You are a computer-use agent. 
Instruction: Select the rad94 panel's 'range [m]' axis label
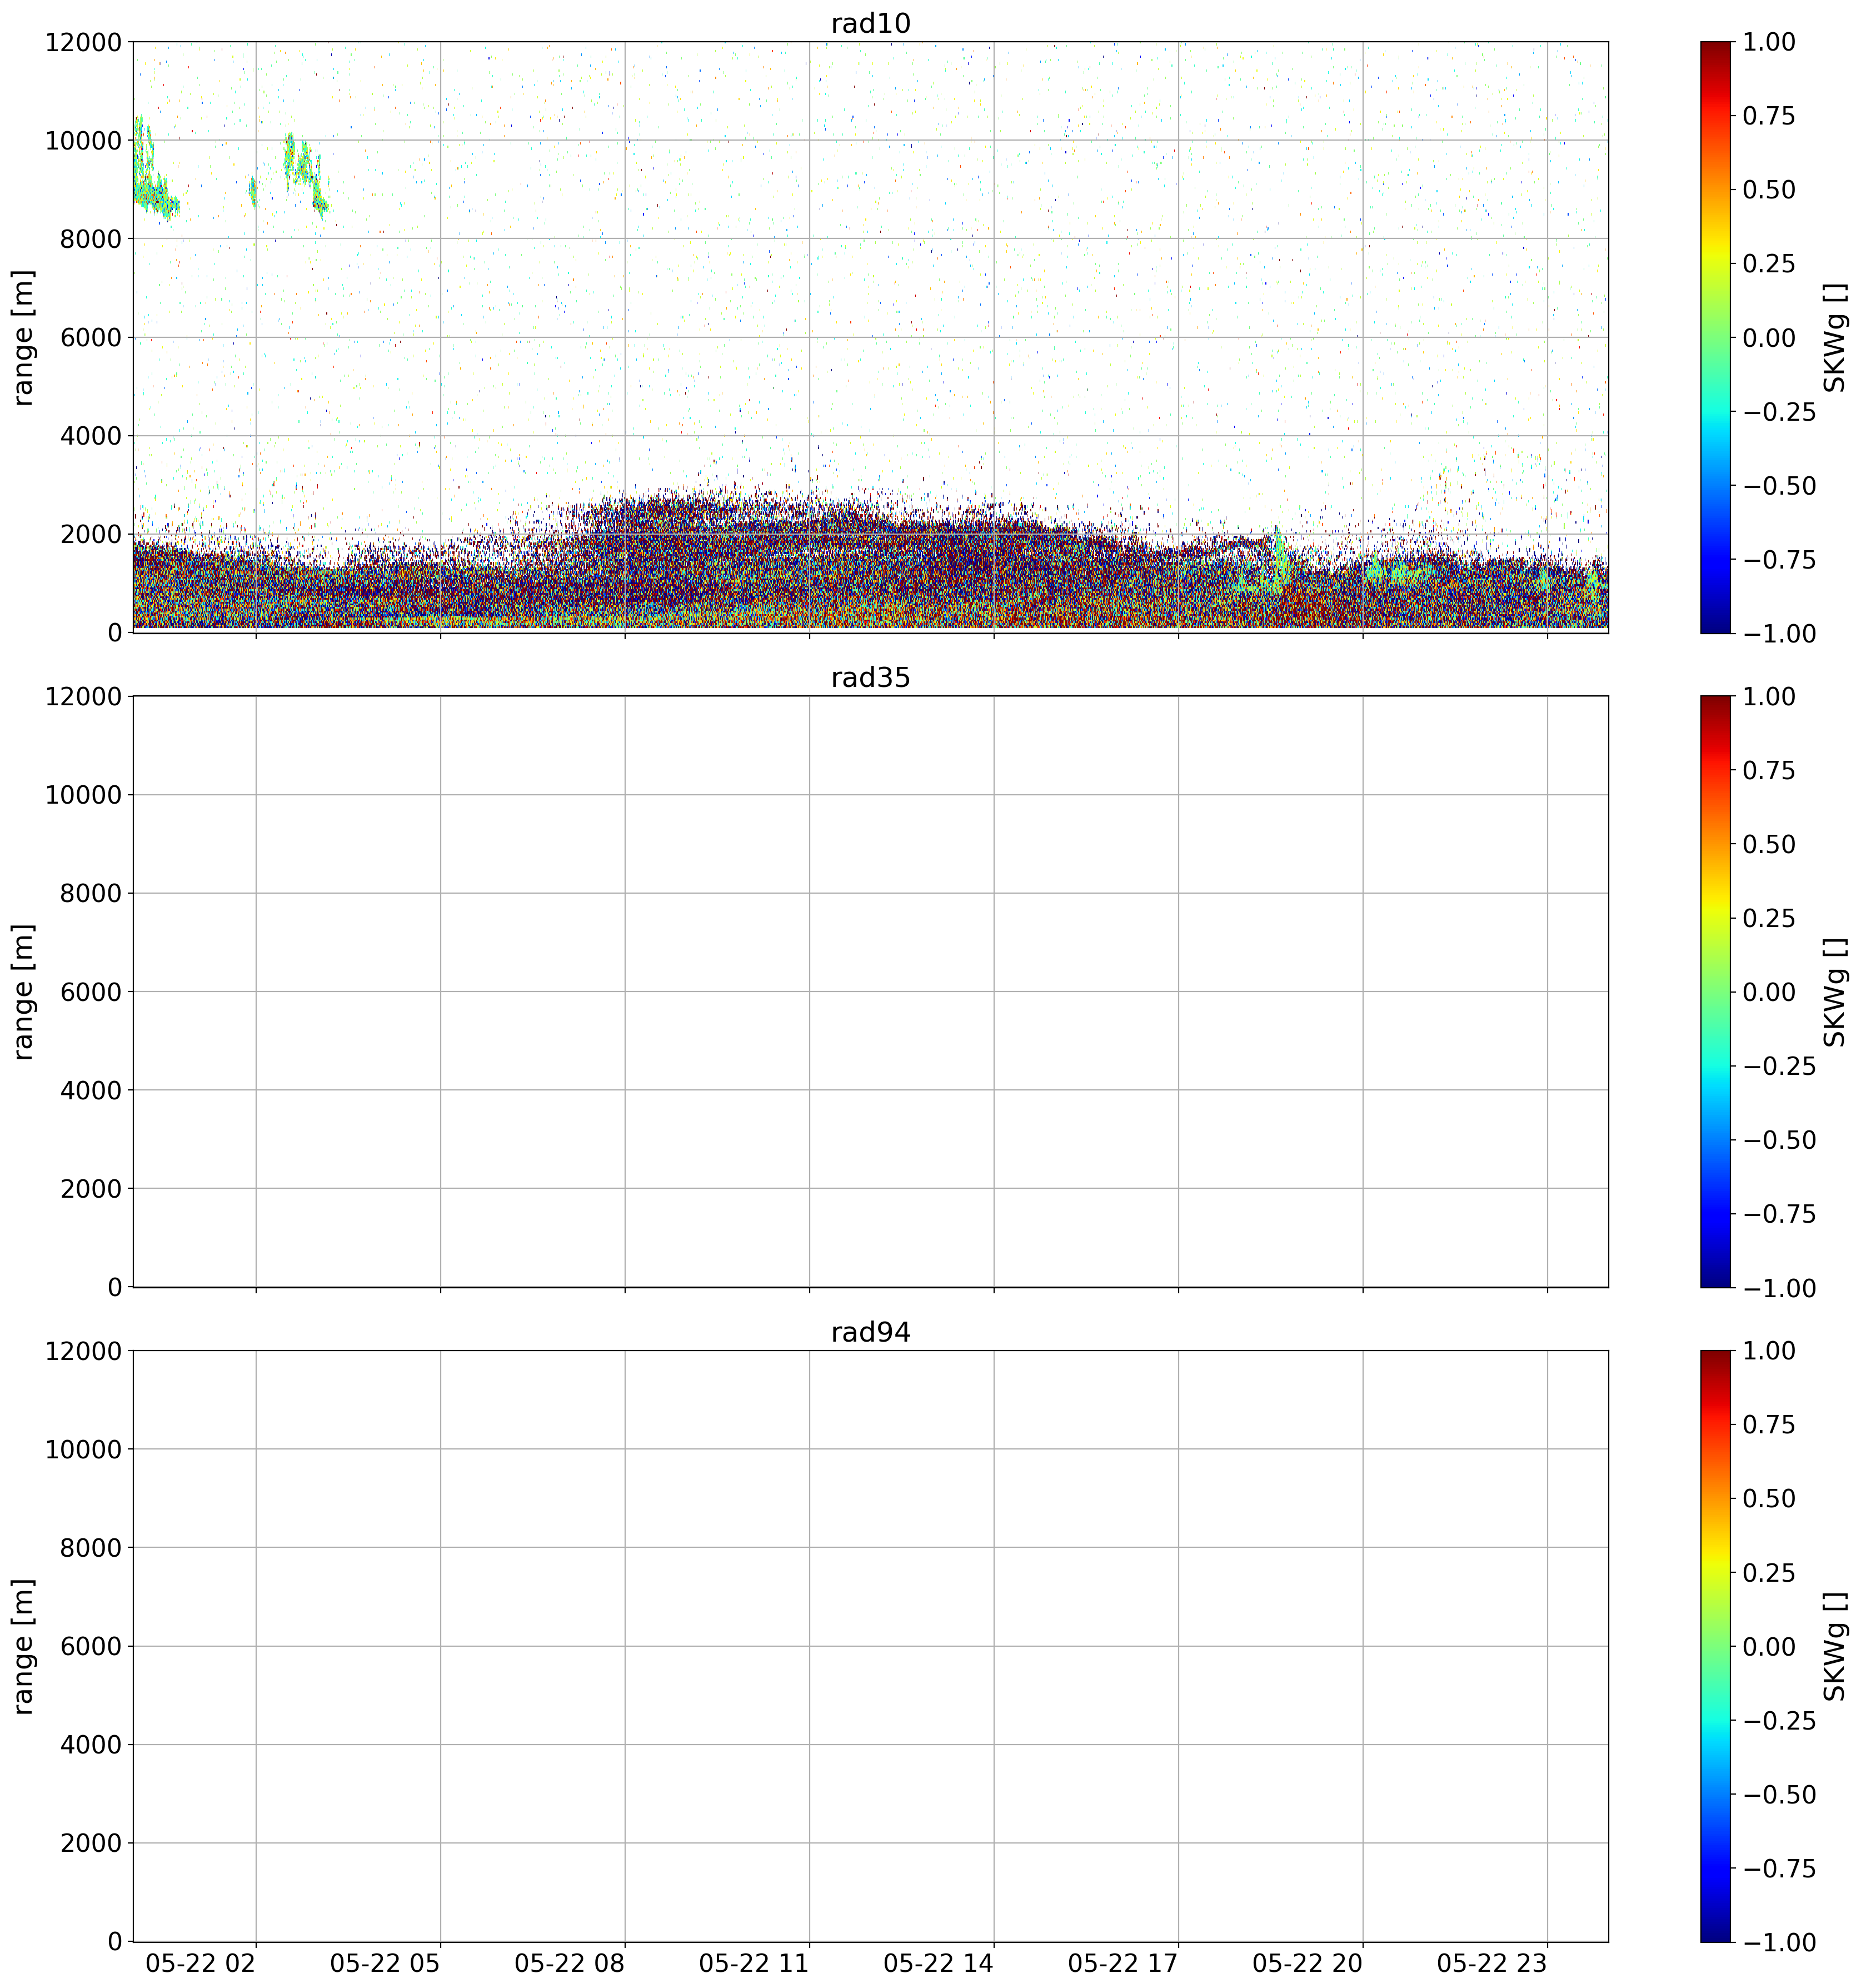tap(23, 1646)
